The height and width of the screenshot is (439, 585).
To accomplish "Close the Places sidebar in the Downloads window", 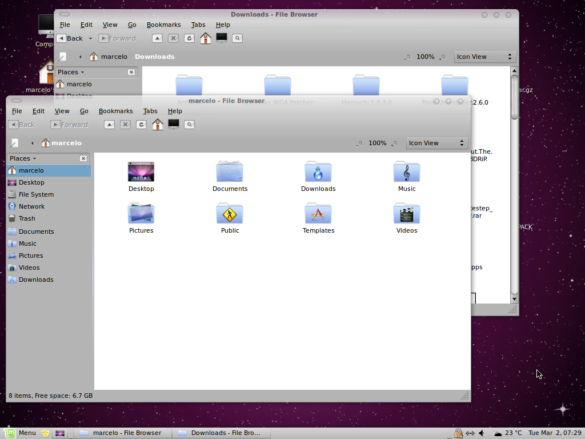I will pos(131,72).
